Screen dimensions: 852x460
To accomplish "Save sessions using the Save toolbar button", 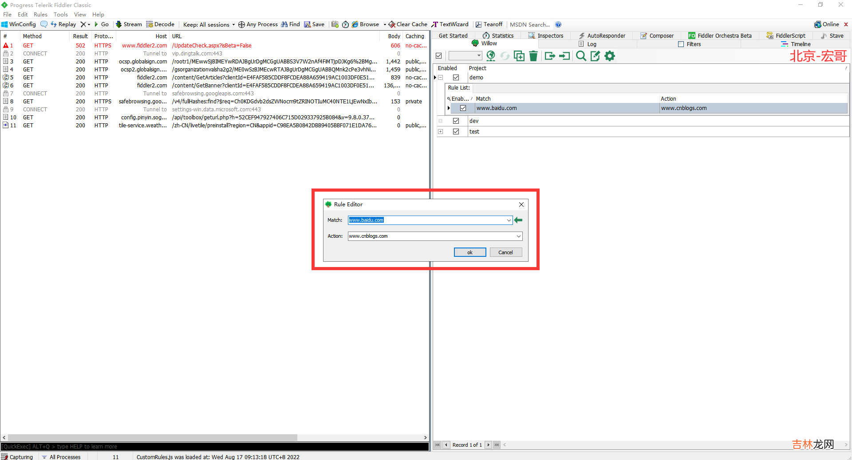I will coord(314,24).
